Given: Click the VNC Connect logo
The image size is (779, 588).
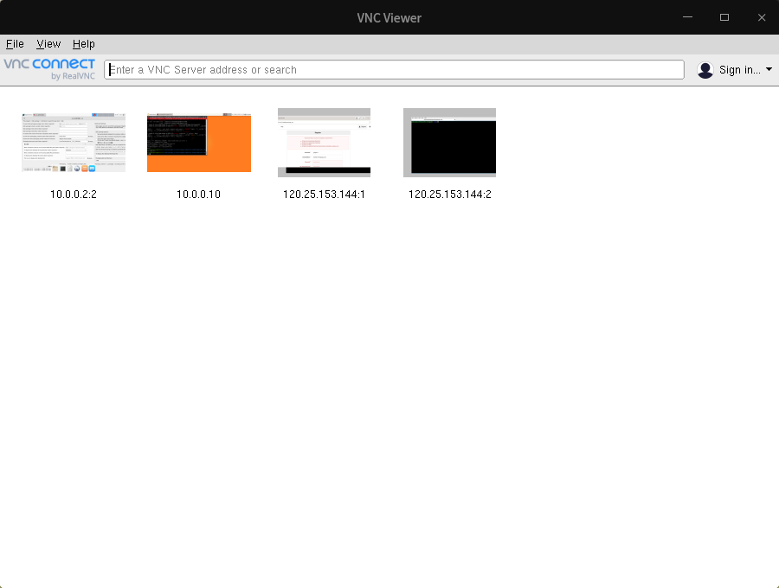Looking at the screenshot, I should pos(49,64).
